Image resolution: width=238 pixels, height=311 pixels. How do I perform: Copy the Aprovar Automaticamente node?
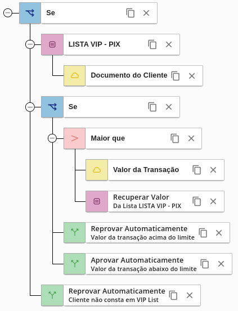(205, 264)
